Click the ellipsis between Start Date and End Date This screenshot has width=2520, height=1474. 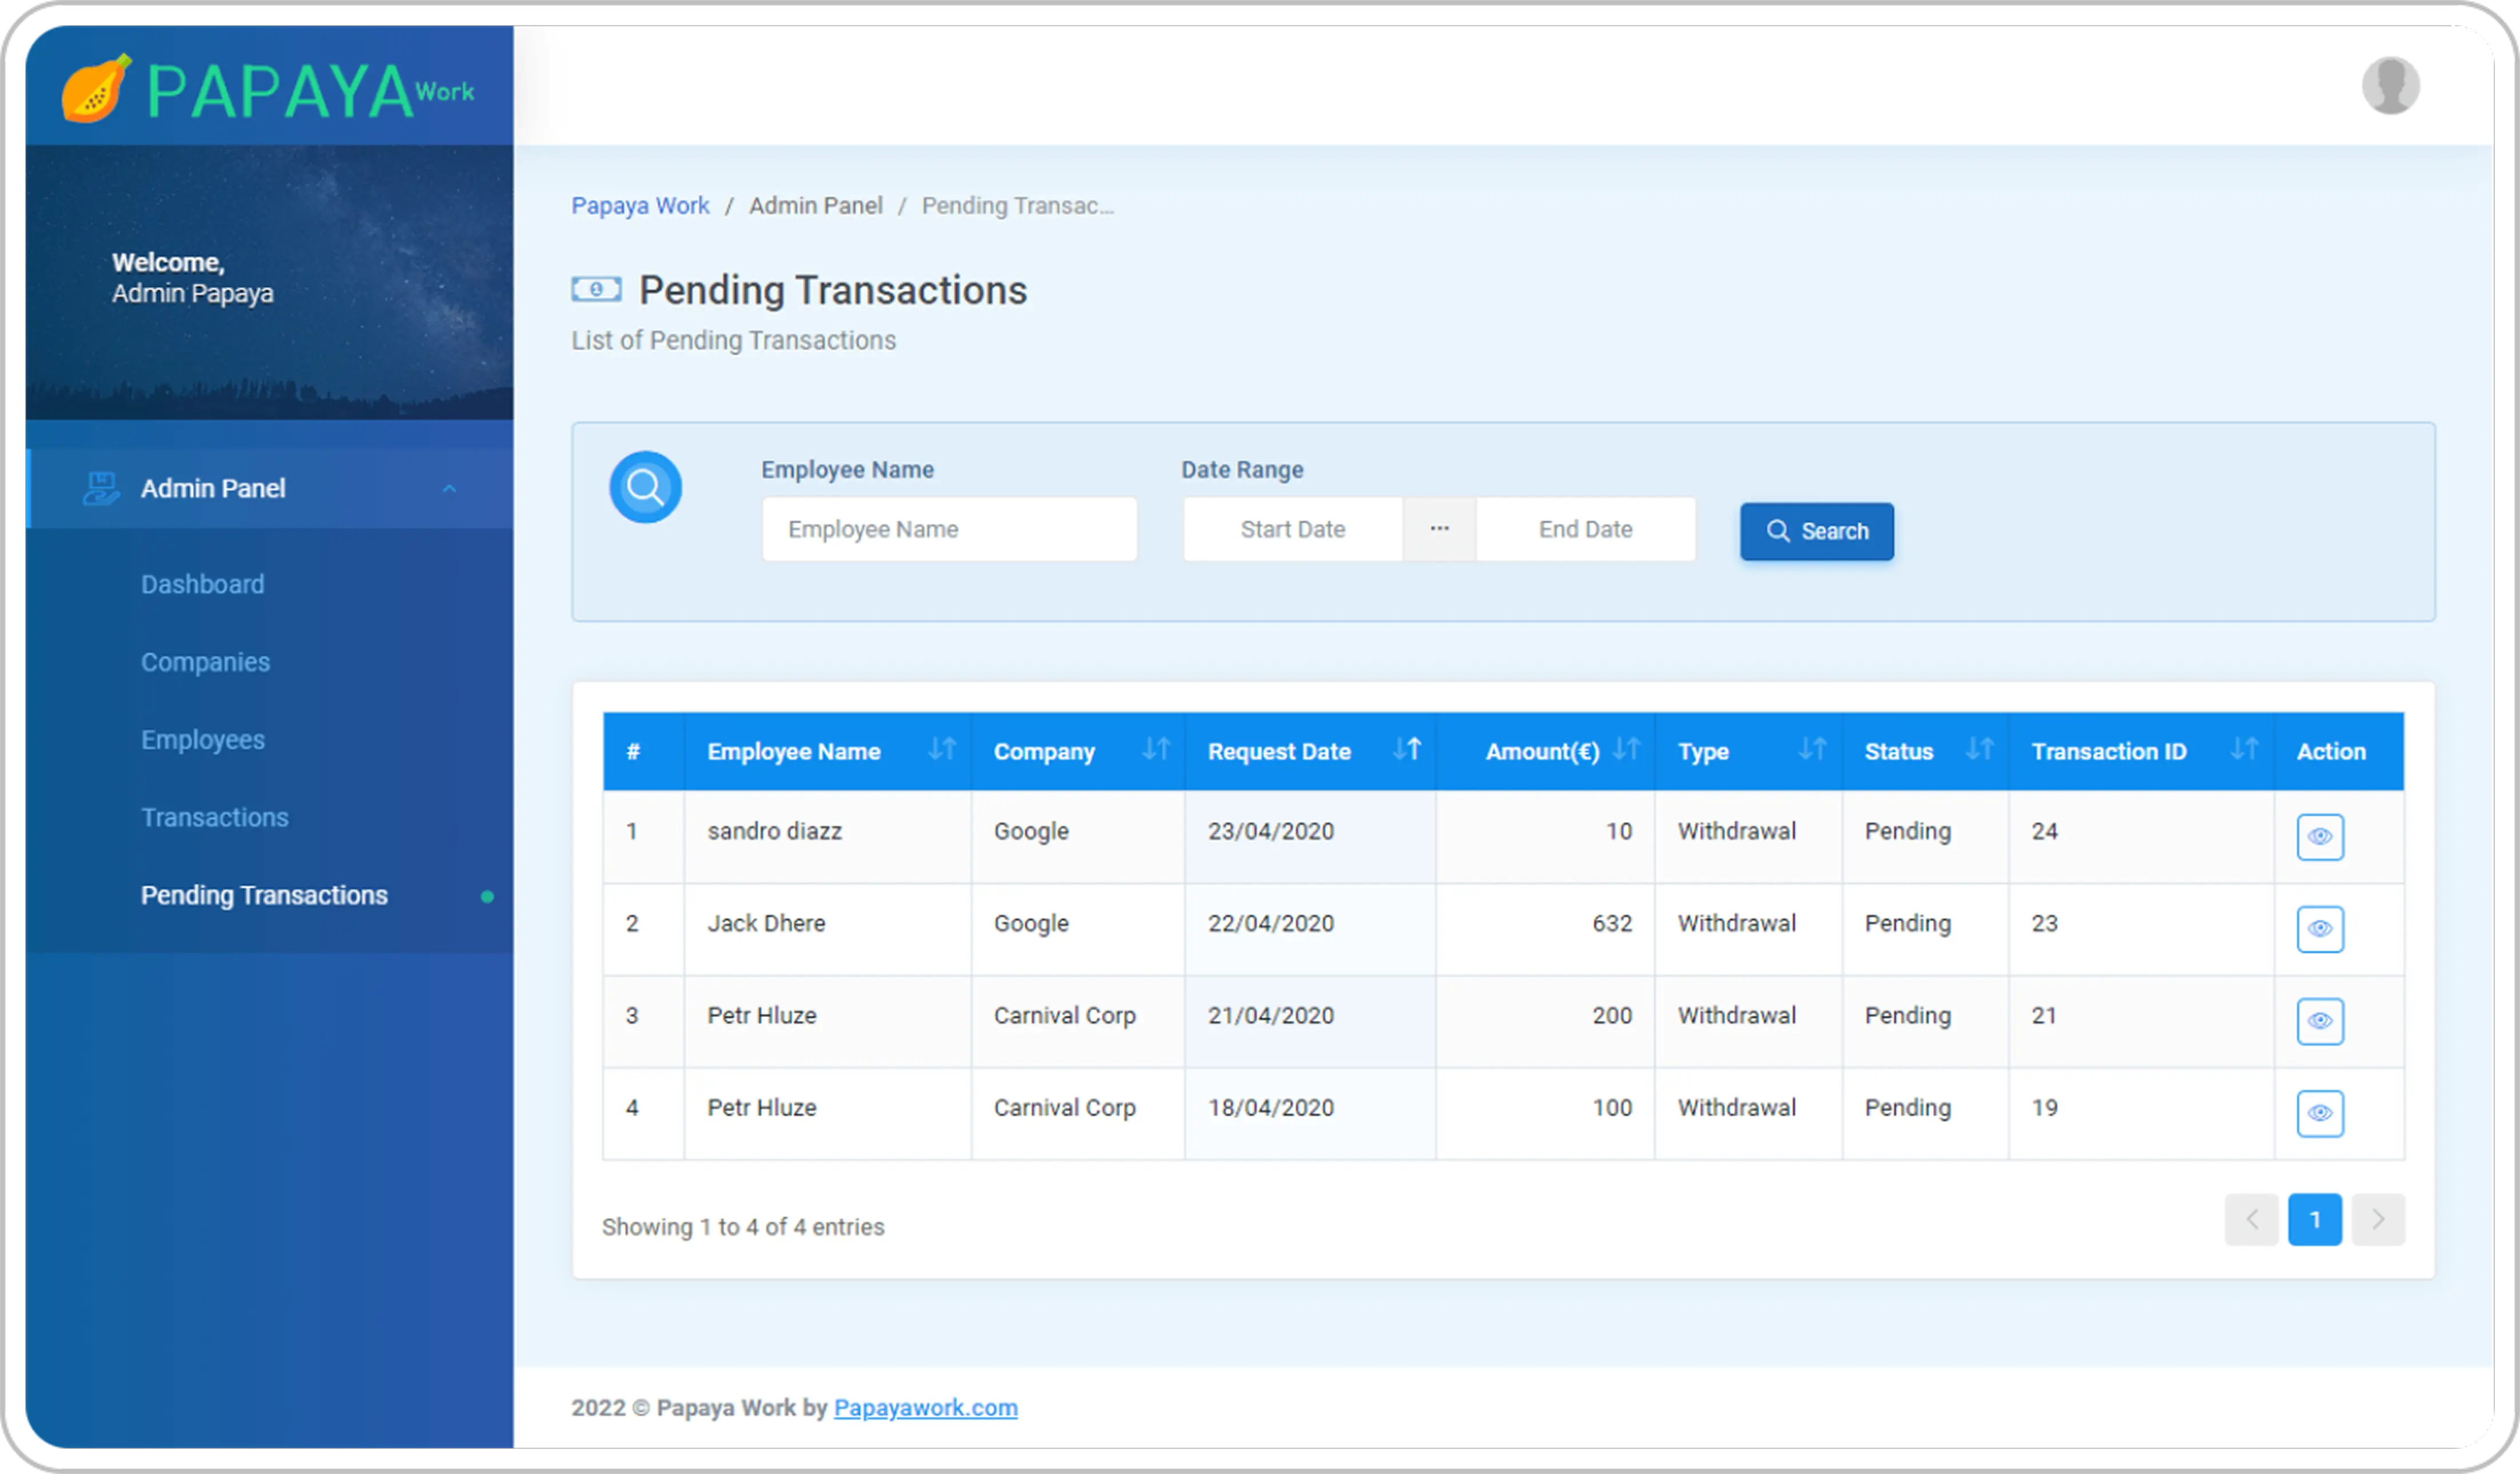pos(1439,529)
